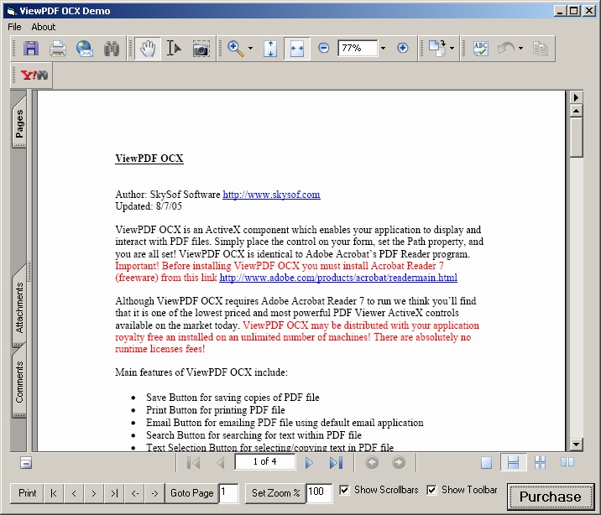Click the Undo arrow icon
The image size is (601, 515).
(x=506, y=49)
